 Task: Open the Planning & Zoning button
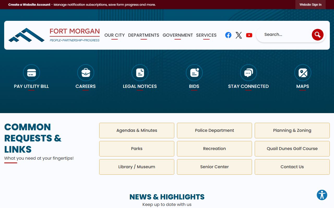pos(292,131)
